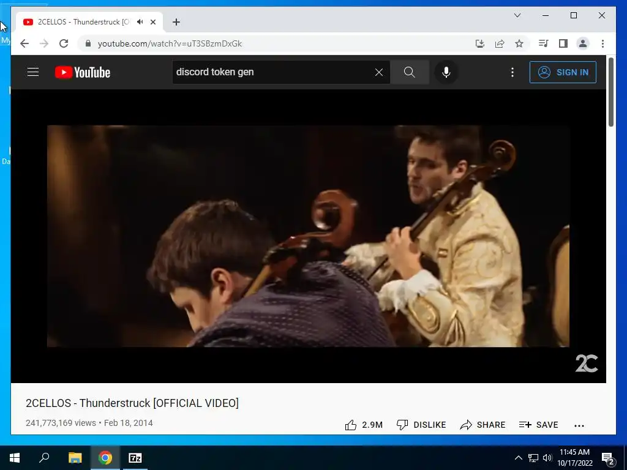The image size is (627, 470).
Task: Expand the tab search dropdown chevron
Action: [517, 15]
